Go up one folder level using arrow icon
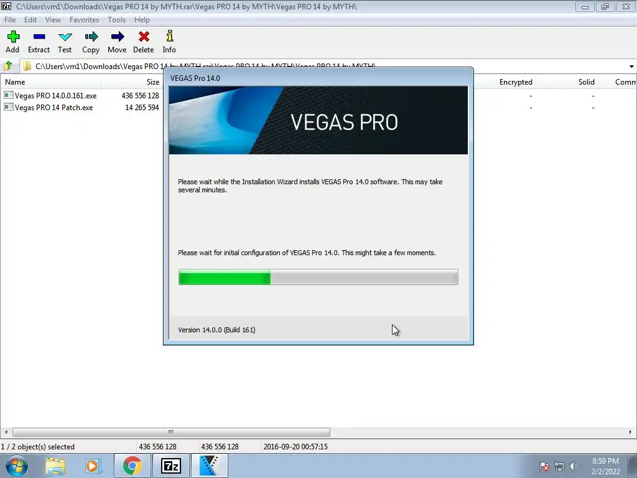 point(7,66)
